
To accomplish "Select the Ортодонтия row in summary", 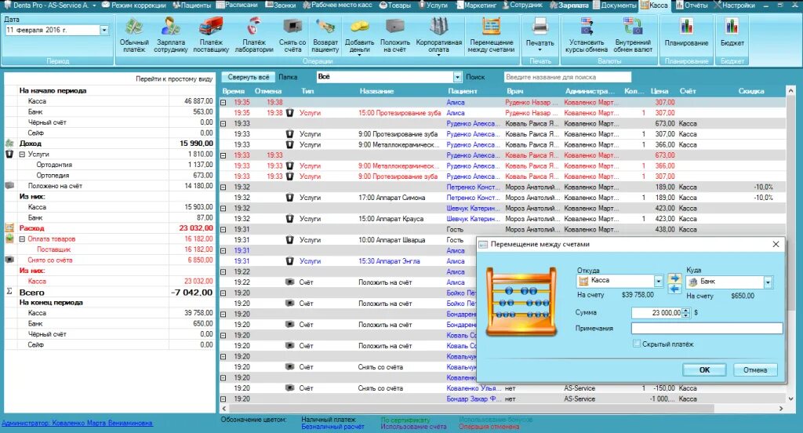I will click(108, 165).
